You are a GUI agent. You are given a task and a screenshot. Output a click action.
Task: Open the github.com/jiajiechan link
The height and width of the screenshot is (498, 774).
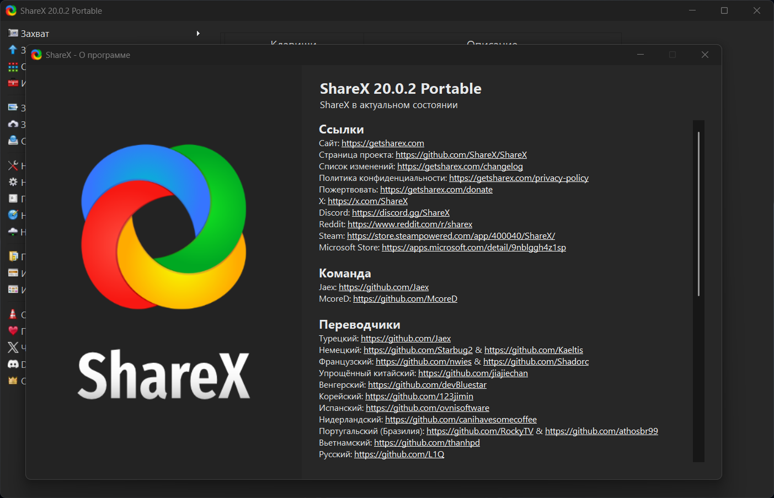[473, 373]
